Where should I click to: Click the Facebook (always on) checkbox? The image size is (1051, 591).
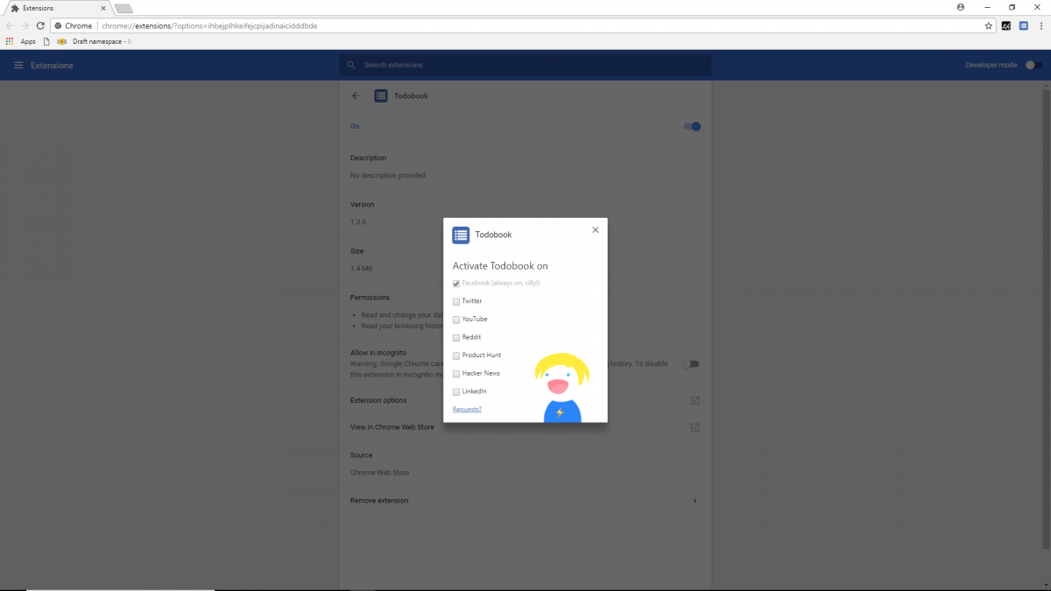point(456,284)
